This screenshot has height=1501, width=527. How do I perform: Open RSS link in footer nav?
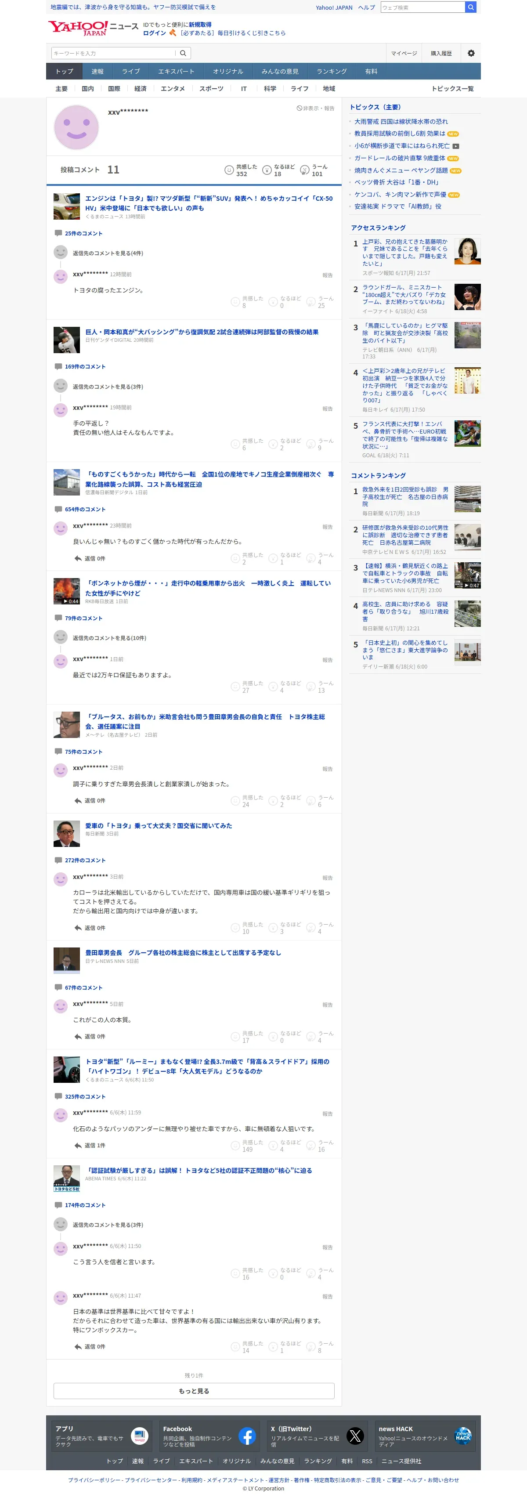click(366, 1461)
